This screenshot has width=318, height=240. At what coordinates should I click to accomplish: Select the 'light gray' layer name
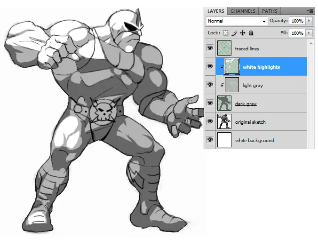click(x=253, y=85)
